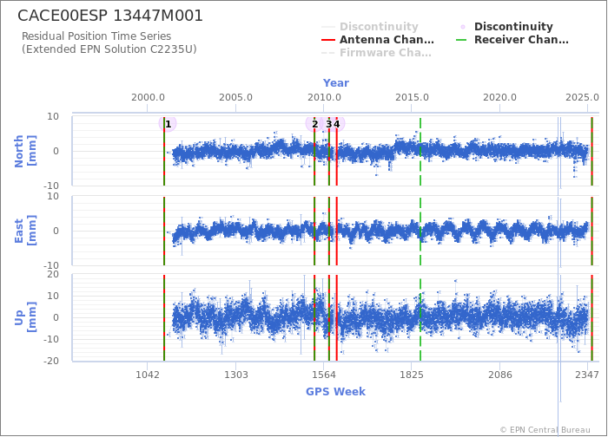Click GPS week tick label 2086
The width and height of the screenshot is (608, 437).
(499, 375)
